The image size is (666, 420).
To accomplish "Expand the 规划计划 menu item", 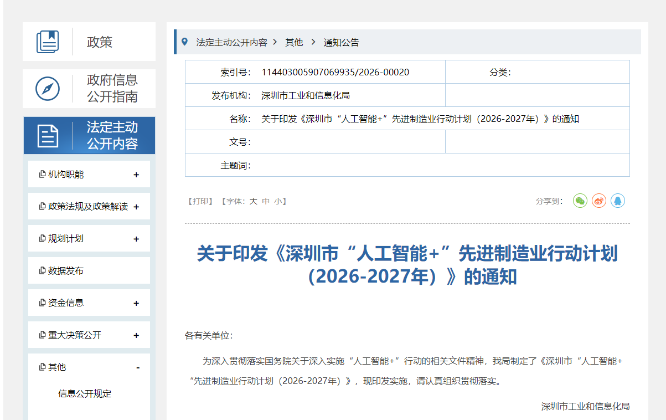I will pyautogui.click(x=136, y=239).
